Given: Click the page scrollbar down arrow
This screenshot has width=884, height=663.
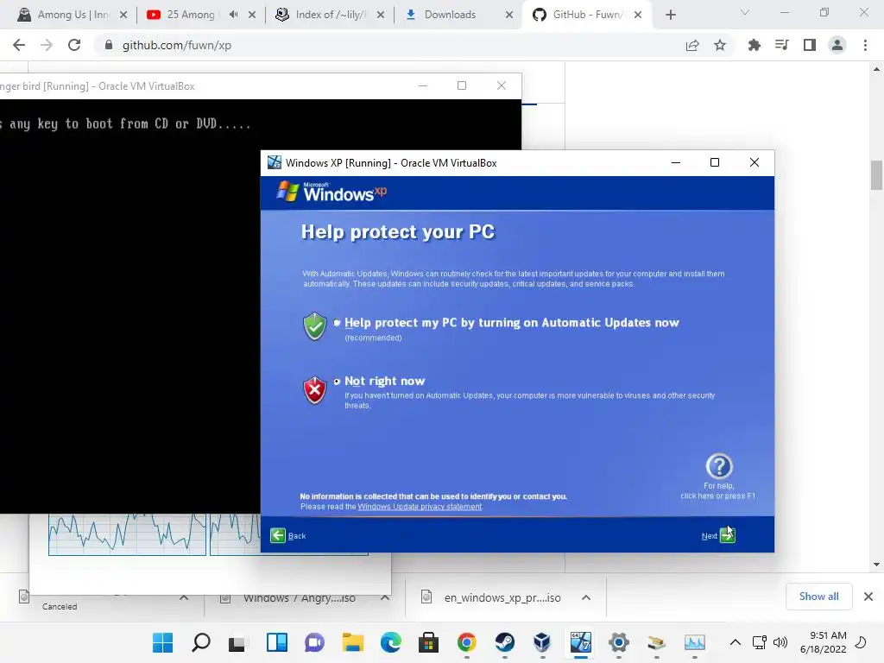Looking at the screenshot, I should [876, 565].
